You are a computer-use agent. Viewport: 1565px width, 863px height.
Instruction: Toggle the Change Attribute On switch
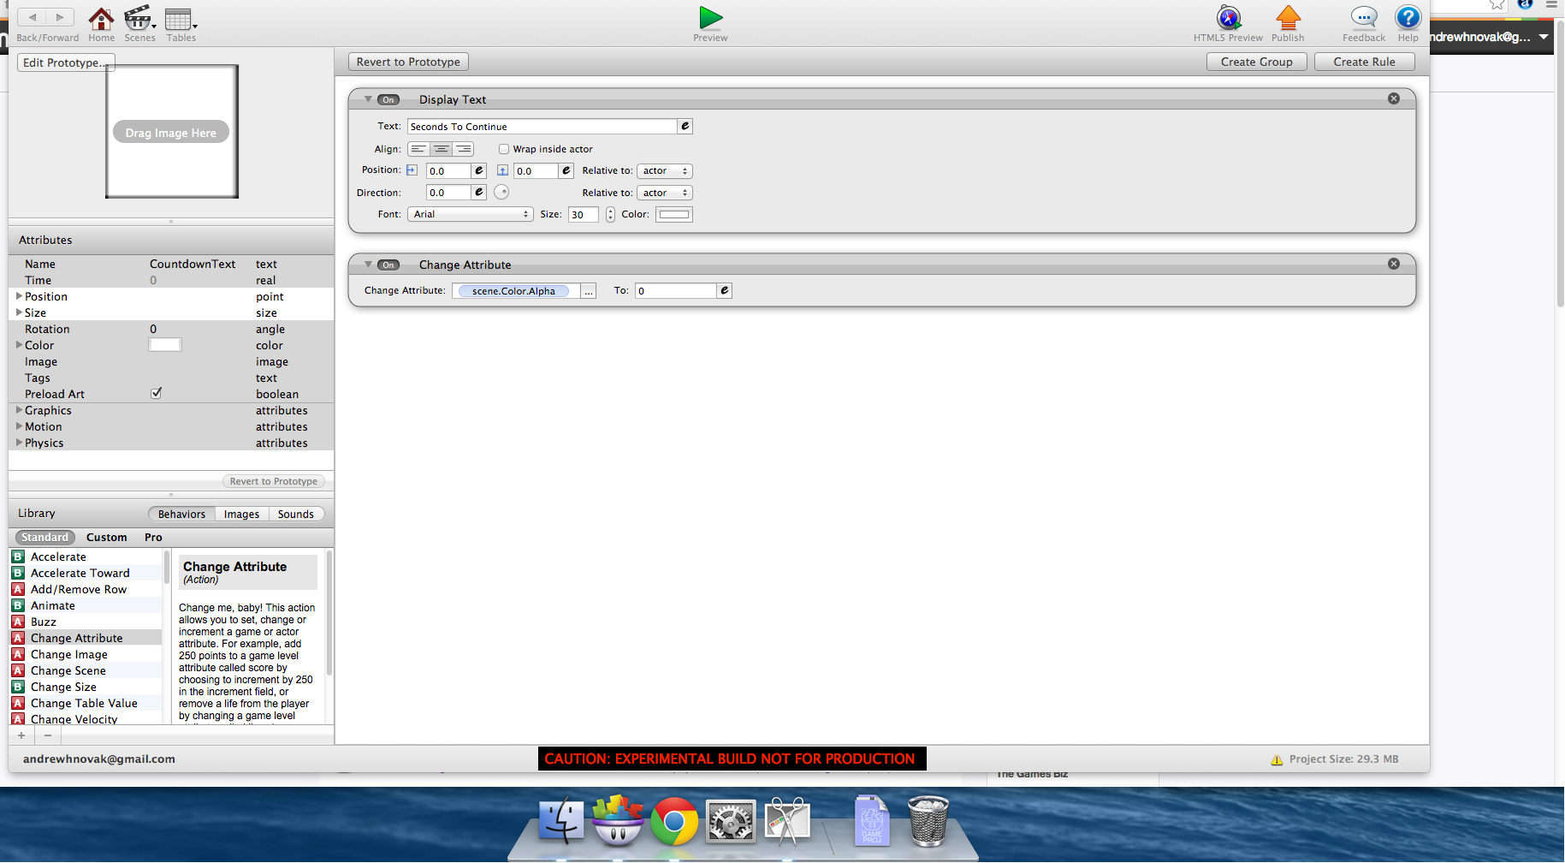pos(388,265)
